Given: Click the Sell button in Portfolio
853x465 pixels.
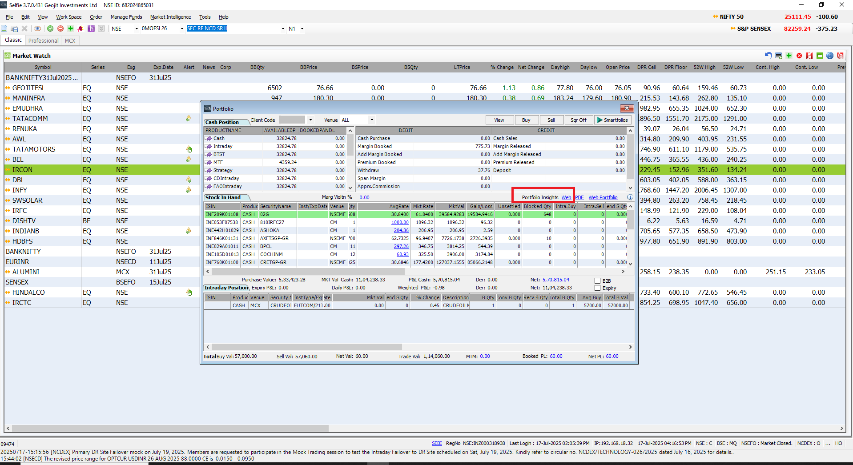Looking at the screenshot, I should [x=551, y=120].
